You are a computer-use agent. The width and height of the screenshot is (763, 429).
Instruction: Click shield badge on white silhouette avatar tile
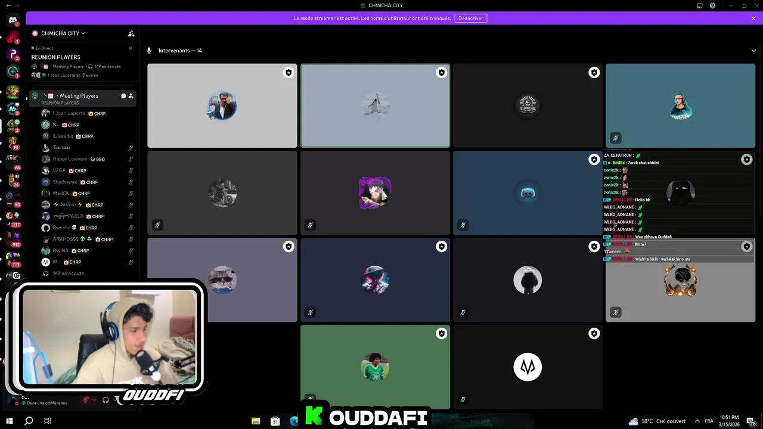(x=594, y=247)
